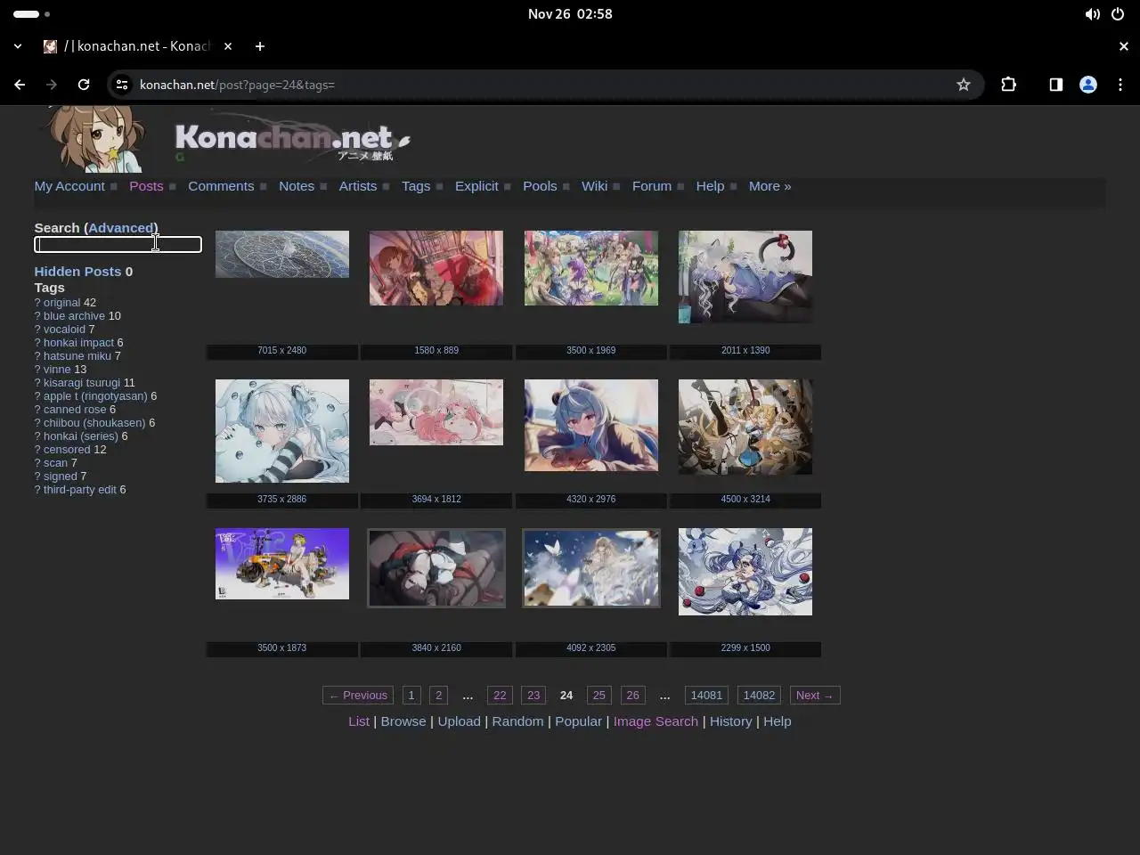Viewport: 1140px width, 855px height.
Task: Open Explicit navigation item
Action: [476, 186]
